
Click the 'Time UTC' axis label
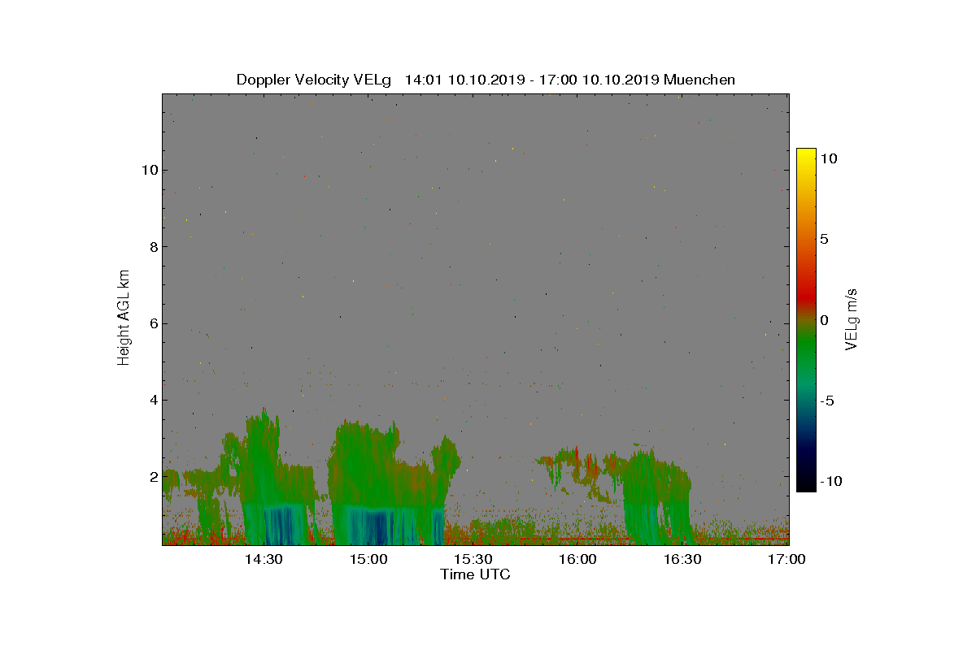click(x=476, y=574)
